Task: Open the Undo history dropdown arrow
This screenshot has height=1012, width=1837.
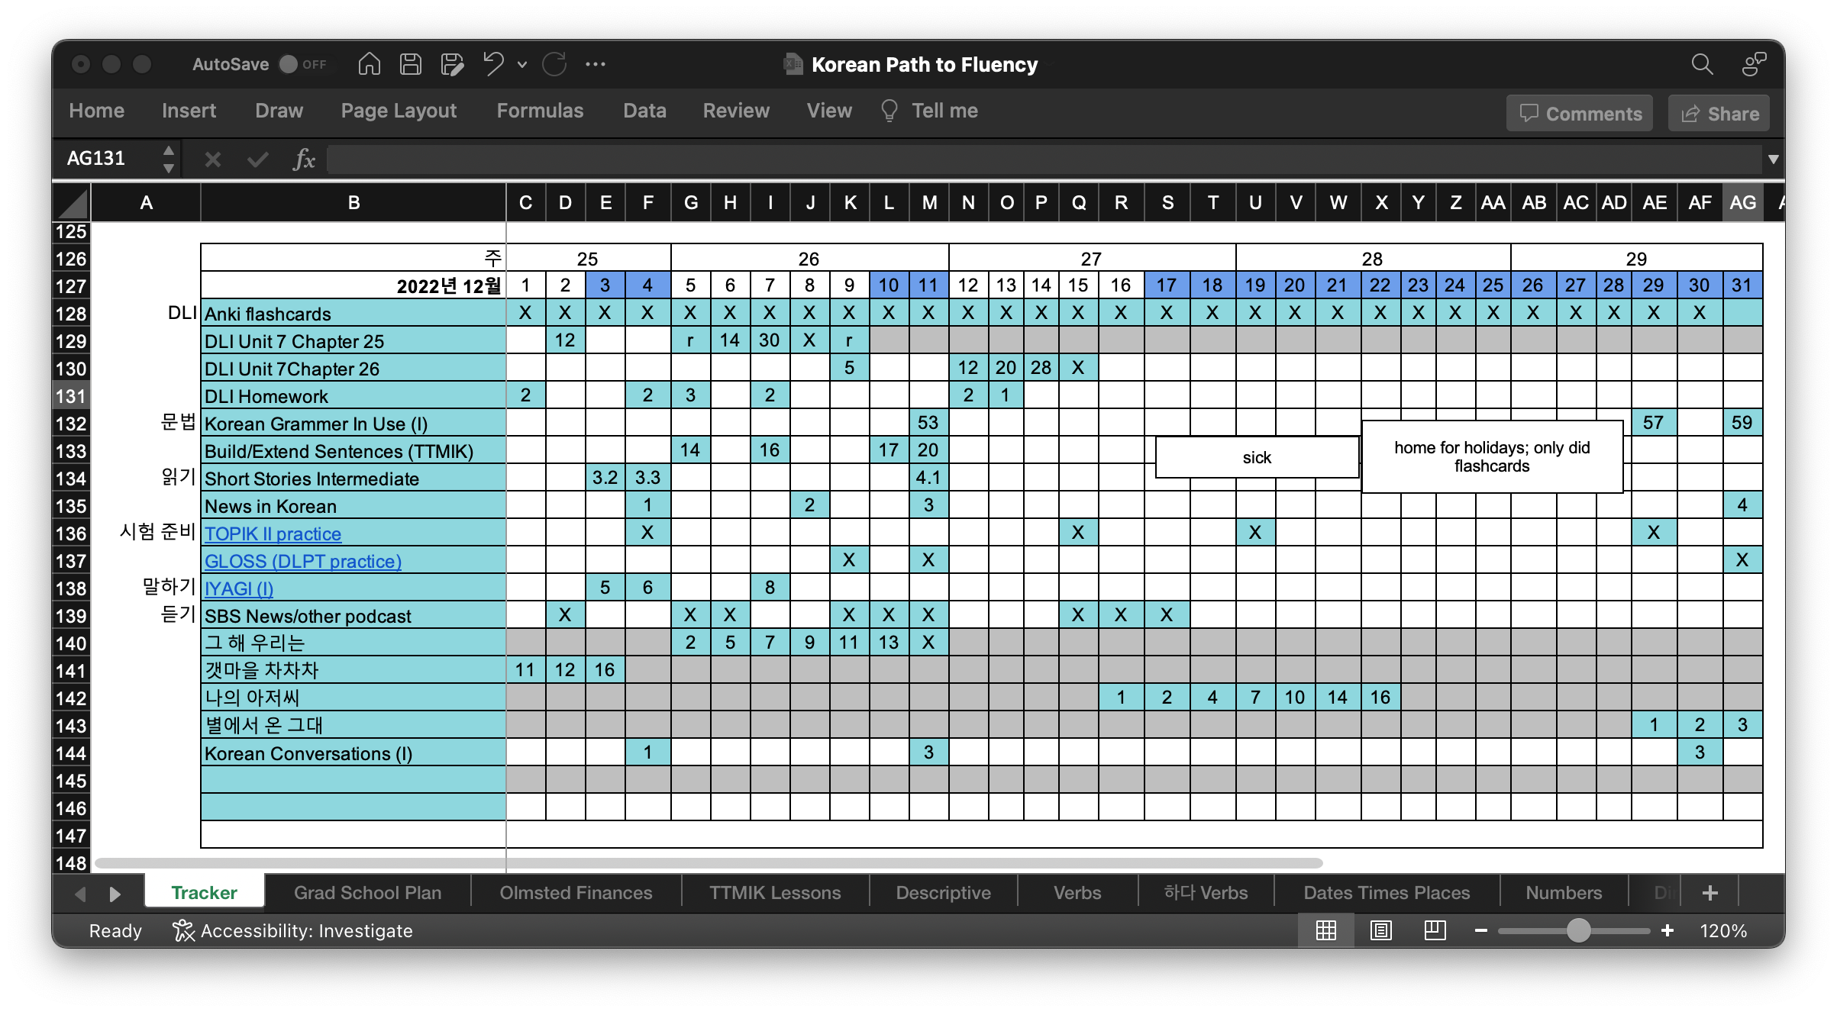Action: 522,65
